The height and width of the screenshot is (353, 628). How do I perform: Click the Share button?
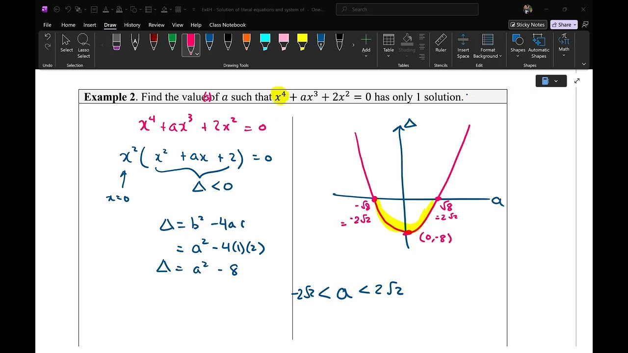click(x=564, y=25)
